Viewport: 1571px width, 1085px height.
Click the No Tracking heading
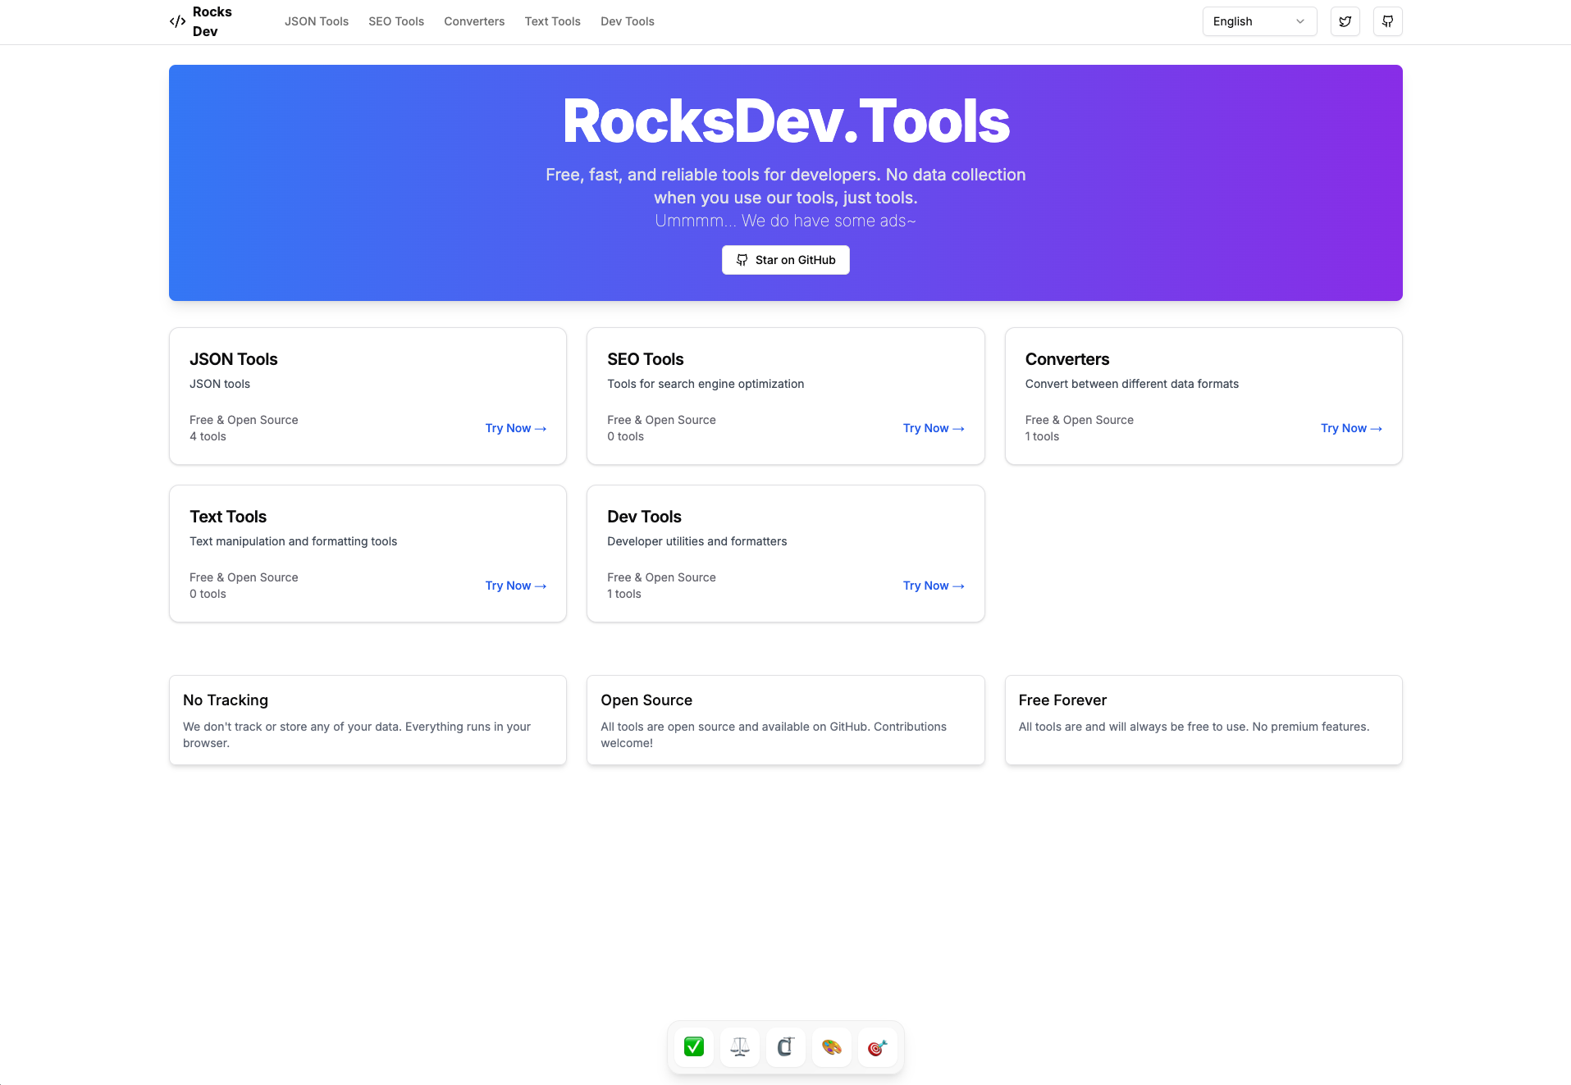point(226,700)
